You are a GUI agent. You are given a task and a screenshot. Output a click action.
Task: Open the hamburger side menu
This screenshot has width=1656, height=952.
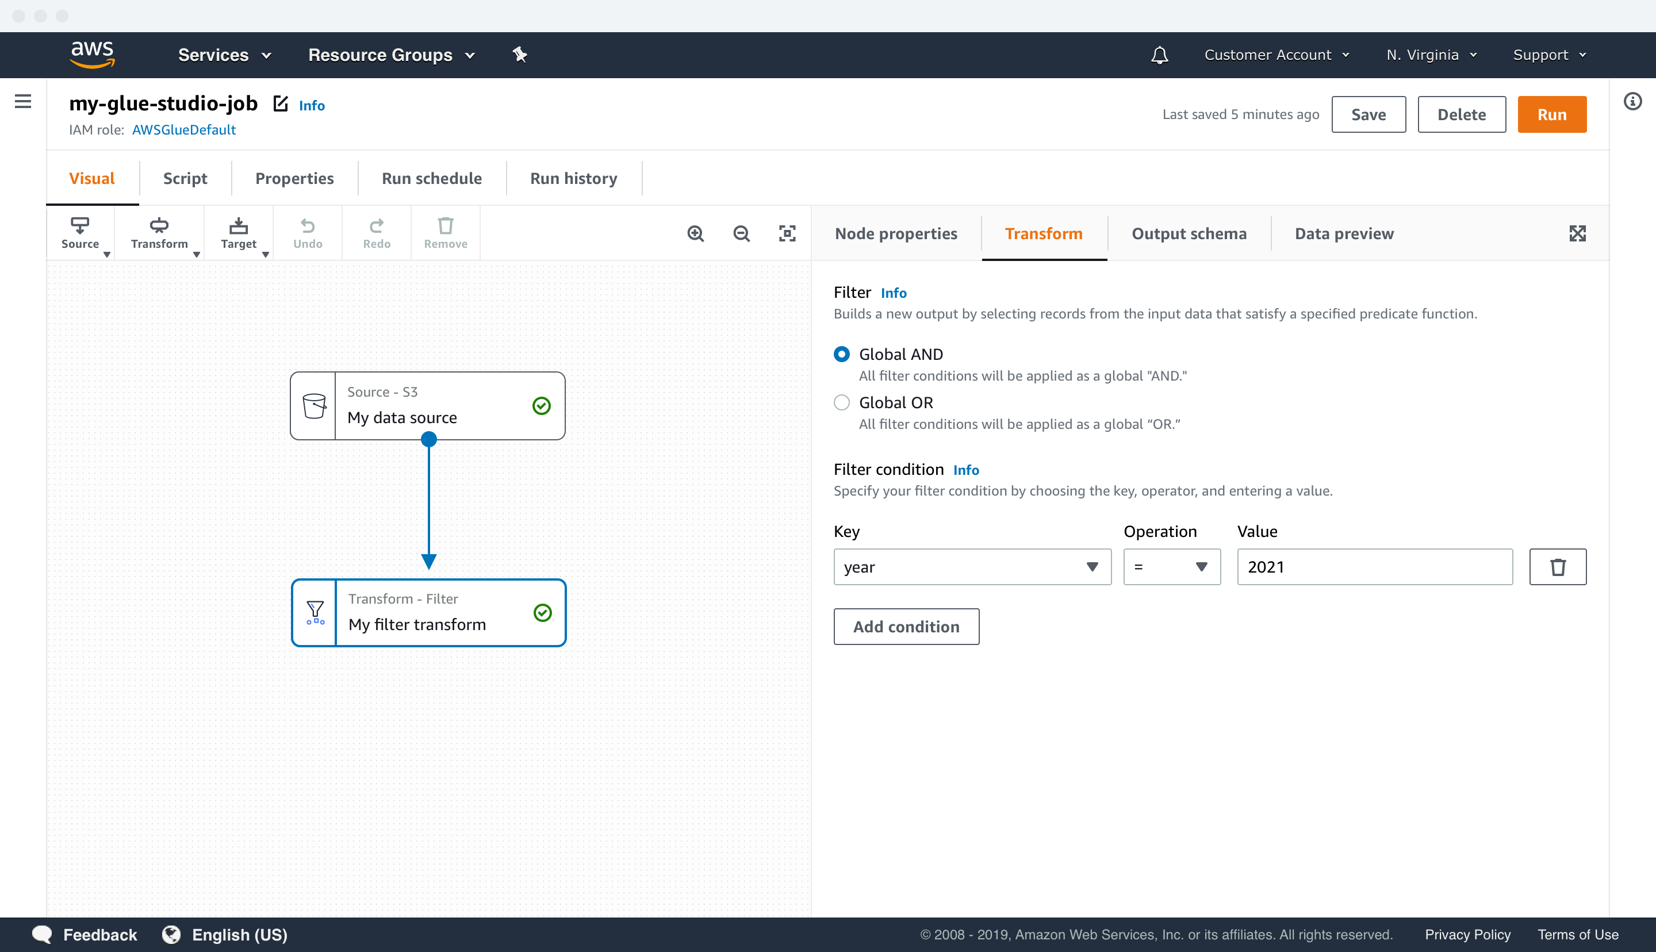(23, 101)
